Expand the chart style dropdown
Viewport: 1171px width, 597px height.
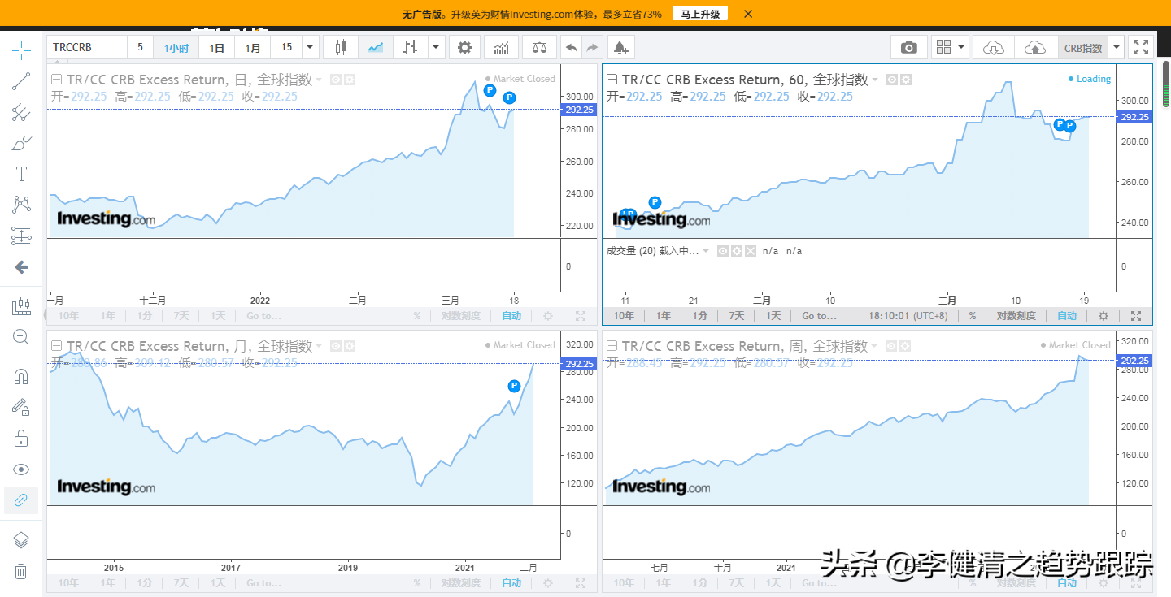(x=437, y=47)
